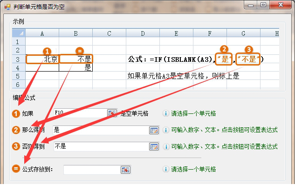Viewport: 295px width, 191px height.
Task: Click the 示例 group label
Action: pyautogui.click(x=18, y=21)
